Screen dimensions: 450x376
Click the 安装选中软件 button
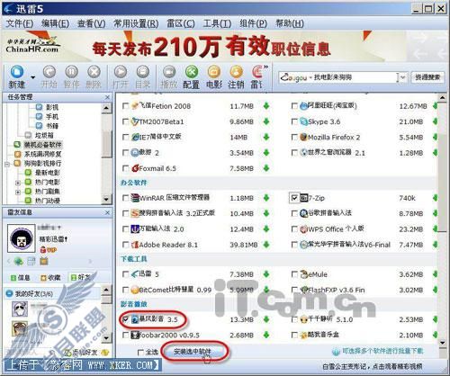click(193, 351)
